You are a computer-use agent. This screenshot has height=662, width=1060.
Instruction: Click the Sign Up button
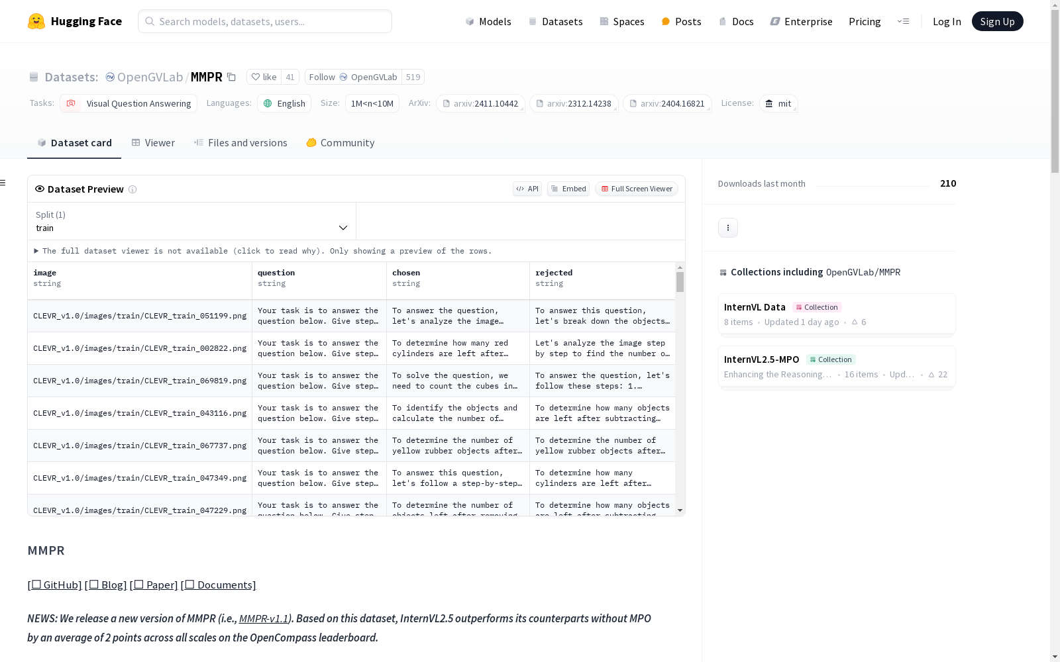(998, 21)
